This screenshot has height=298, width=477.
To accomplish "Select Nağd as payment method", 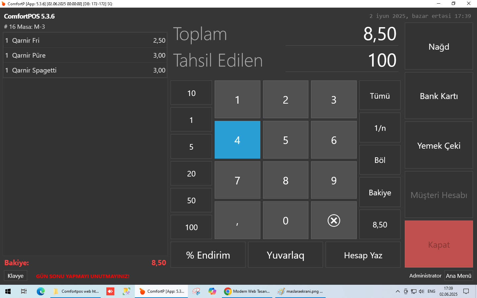I will (439, 47).
